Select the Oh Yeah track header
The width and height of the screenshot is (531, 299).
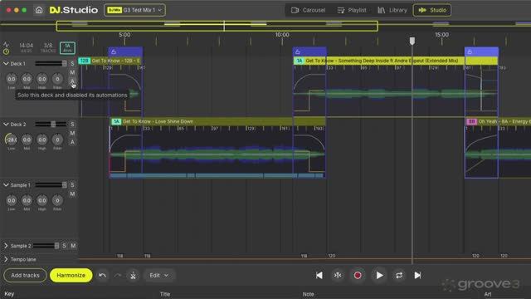pyautogui.click(x=498, y=121)
